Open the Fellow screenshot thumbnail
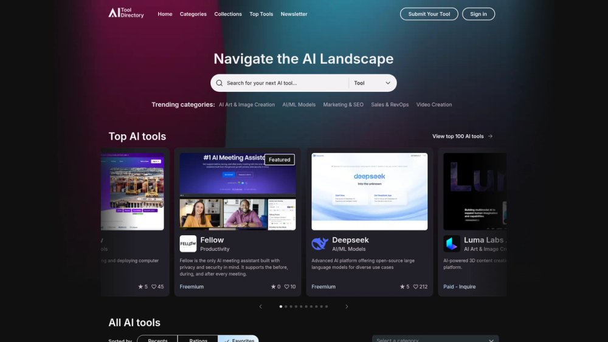 238,191
